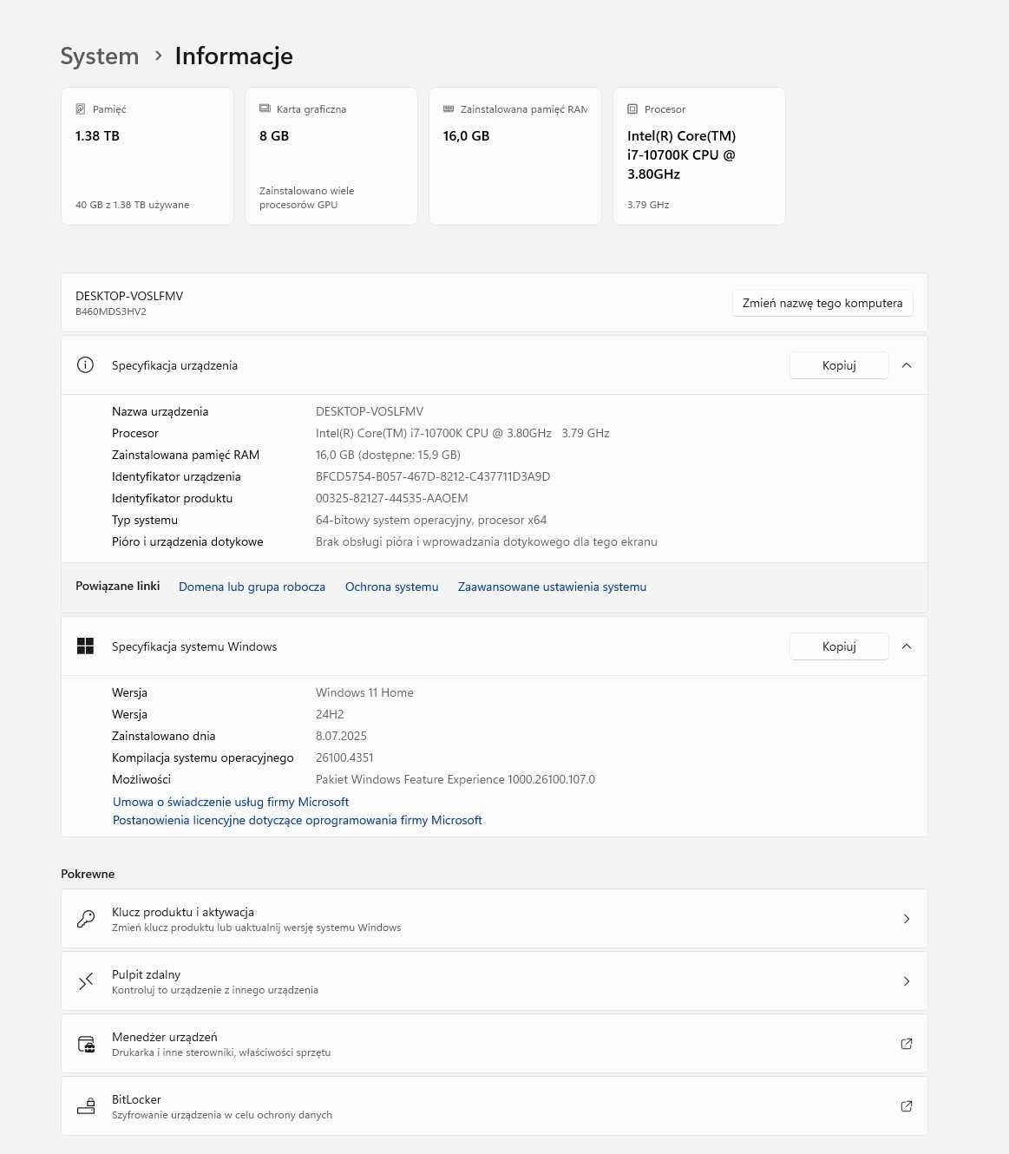Screen dimensions: 1009x1154
Task: Click the 8.07.2025 install date value
Action: [341, 736]
